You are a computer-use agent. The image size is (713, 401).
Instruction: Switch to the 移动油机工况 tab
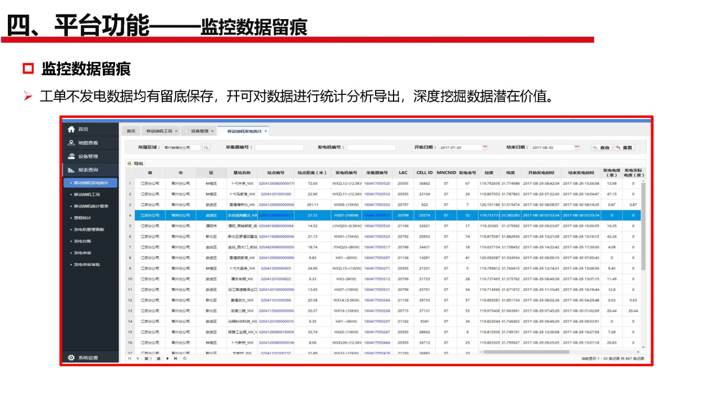click(x=160, y=131)
